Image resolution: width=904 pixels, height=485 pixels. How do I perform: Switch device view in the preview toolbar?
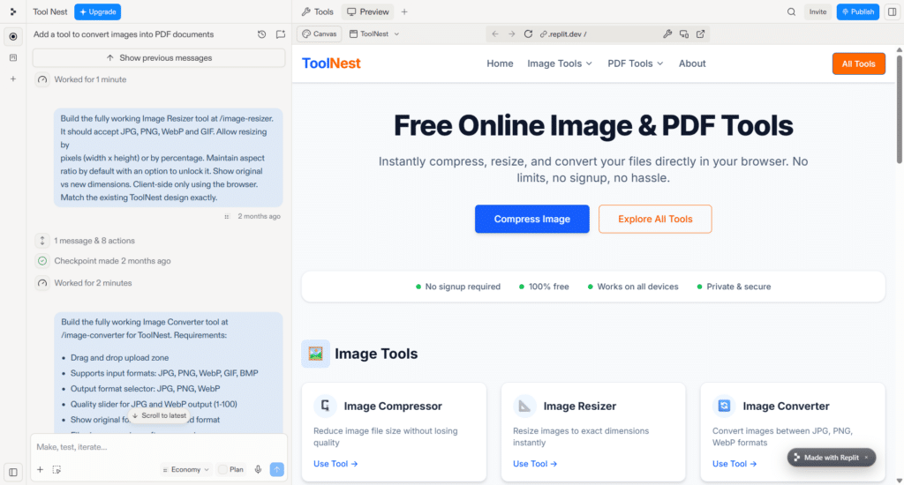coord(684,34)
